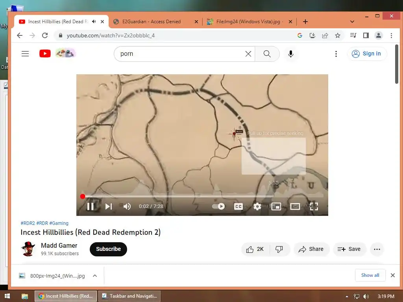Enable theater mode
The width and height of the screenshot is (403, 302).
pyautogui.click(x=295, y=206)
